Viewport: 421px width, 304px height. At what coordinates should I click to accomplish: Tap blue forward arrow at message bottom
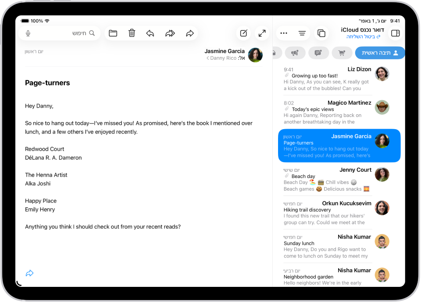pyautogui.click(x=29, y=273)
